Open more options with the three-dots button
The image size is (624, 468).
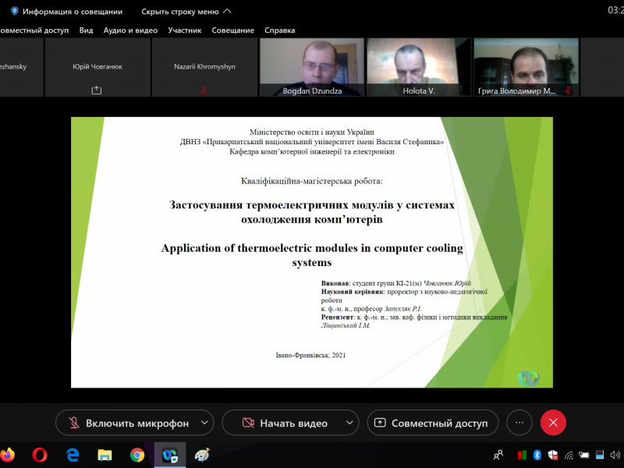519,423
